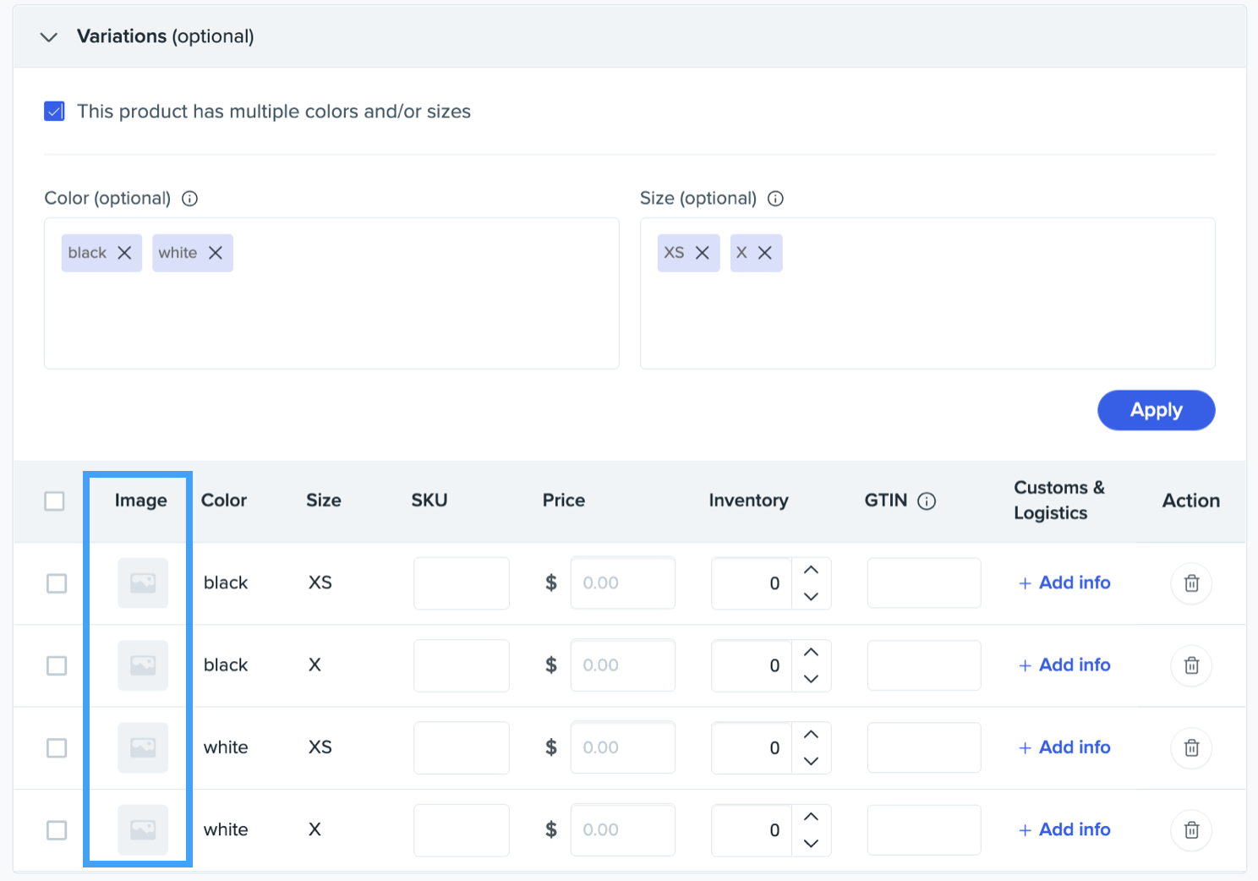Upload image for white XS variation
The width and height of the screenshot is (1258, 881).
tap(143, 747)
